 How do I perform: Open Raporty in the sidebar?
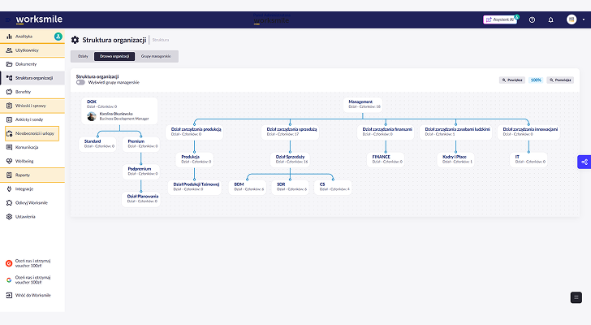point(32,175)
